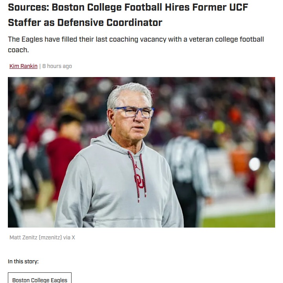Open Kim Rankin's author page link

pos(23,66)
